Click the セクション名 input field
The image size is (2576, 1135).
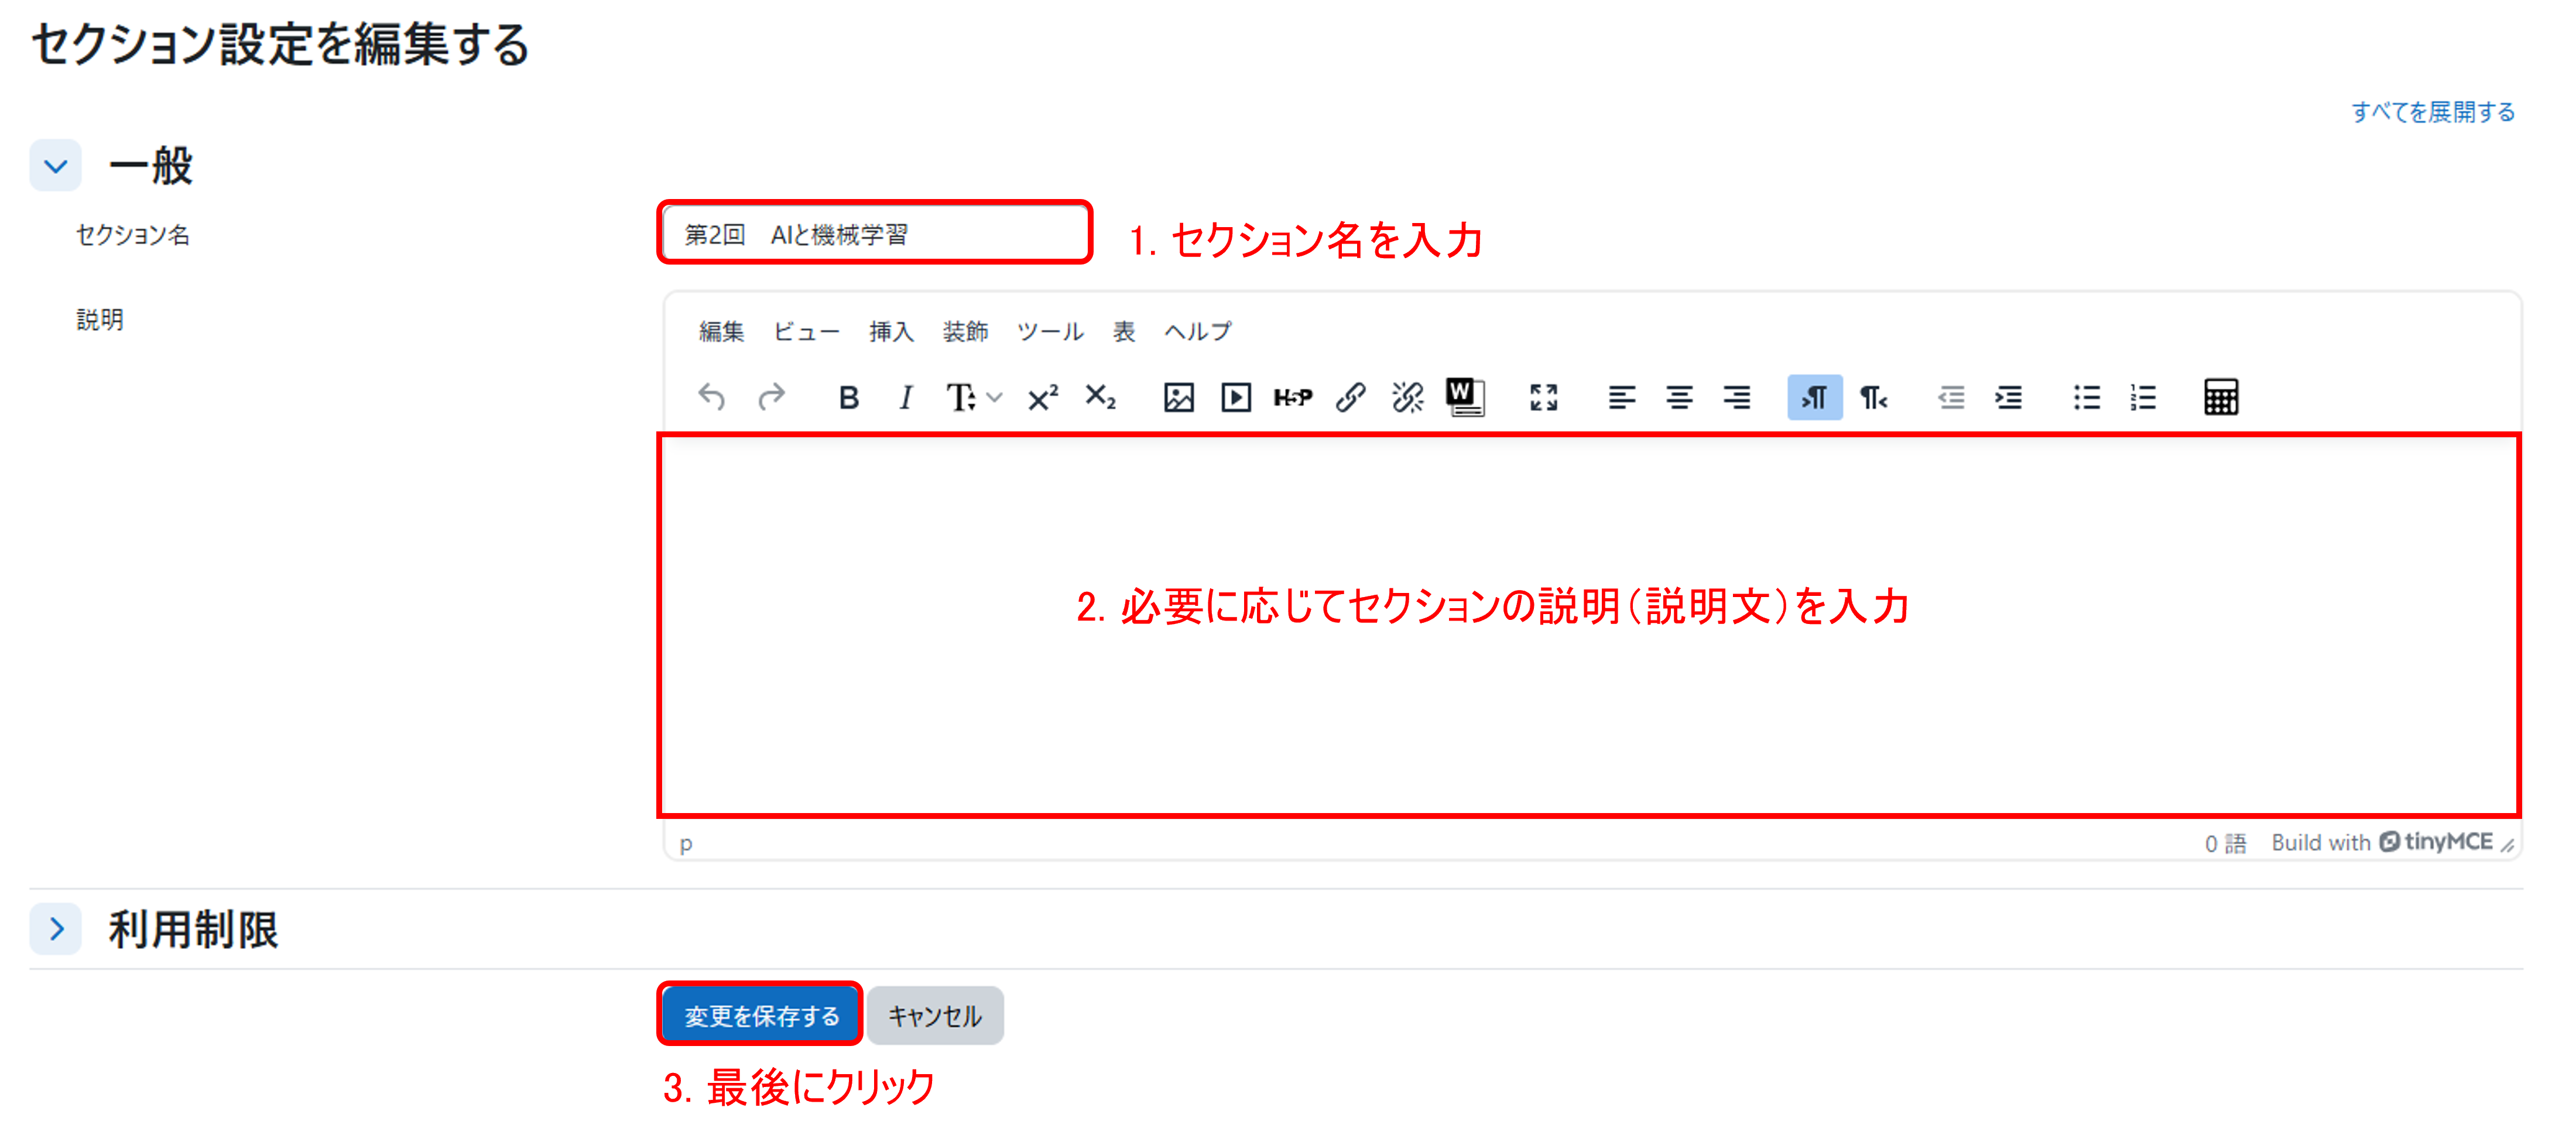click(x=875, y=233)
